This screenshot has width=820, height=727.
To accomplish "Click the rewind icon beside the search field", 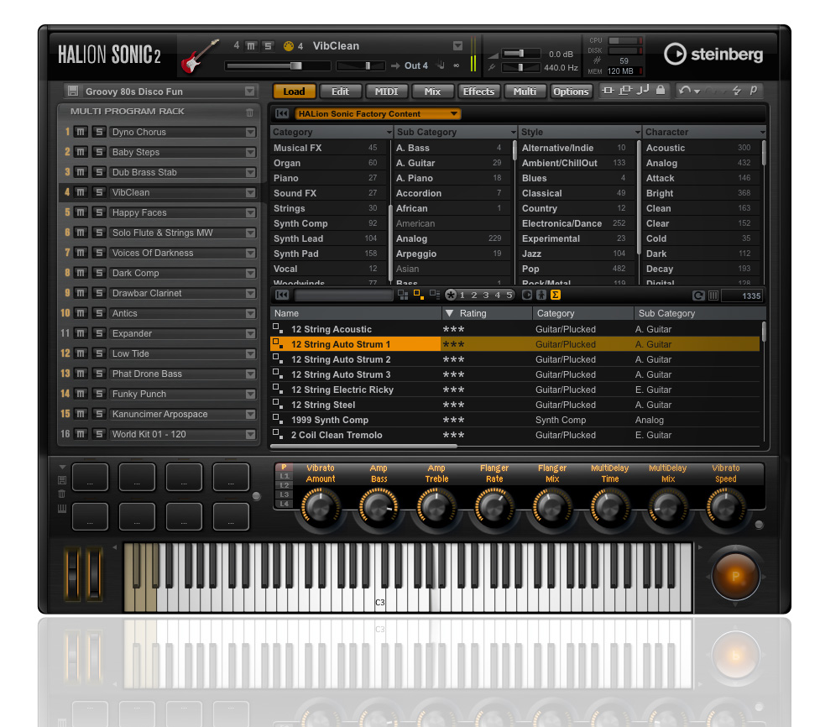I will point(282,295).
